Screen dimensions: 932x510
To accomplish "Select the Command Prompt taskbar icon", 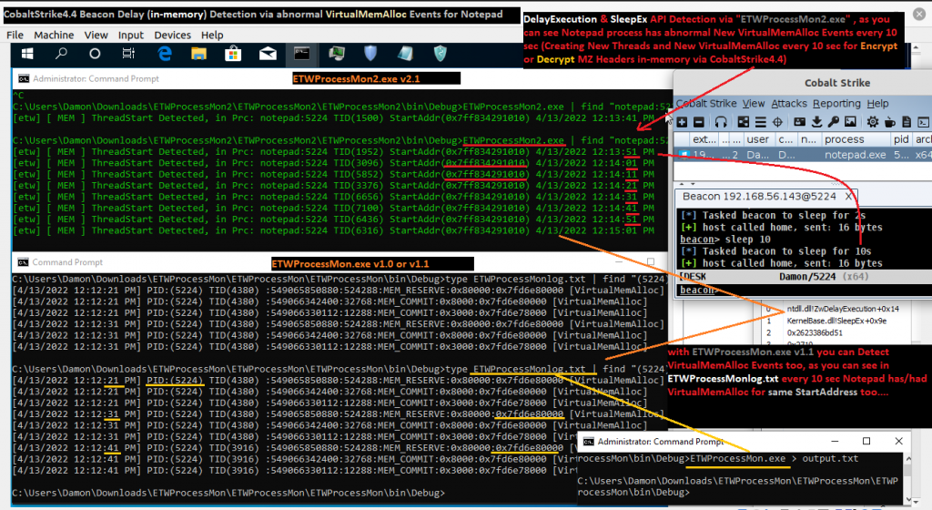I will [302, 54].
